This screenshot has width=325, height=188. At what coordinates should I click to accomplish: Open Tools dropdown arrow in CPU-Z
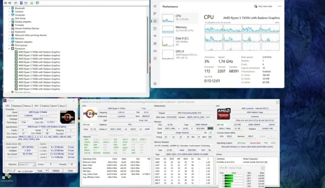47,171
